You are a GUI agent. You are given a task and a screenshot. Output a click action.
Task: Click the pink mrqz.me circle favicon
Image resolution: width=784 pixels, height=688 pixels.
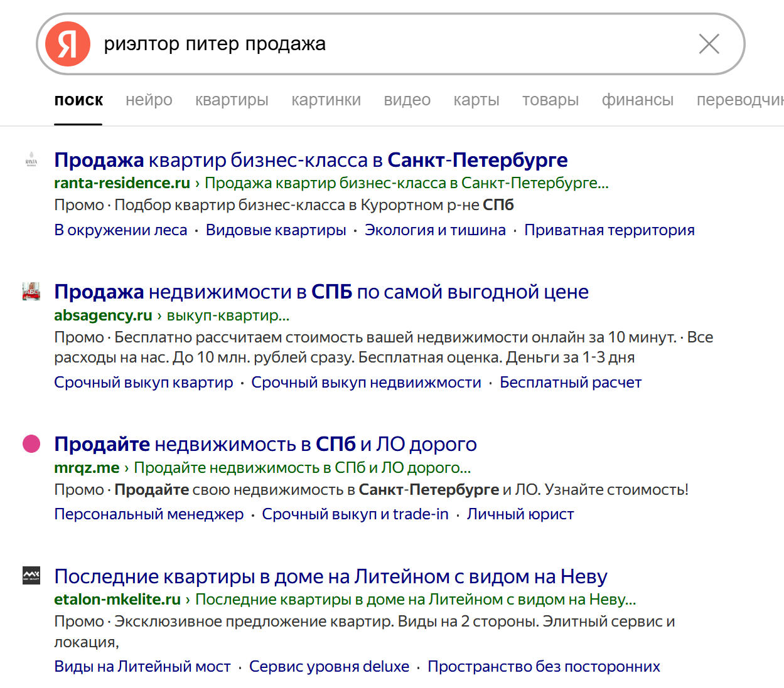pyautogui.click(x=31, y=444)
